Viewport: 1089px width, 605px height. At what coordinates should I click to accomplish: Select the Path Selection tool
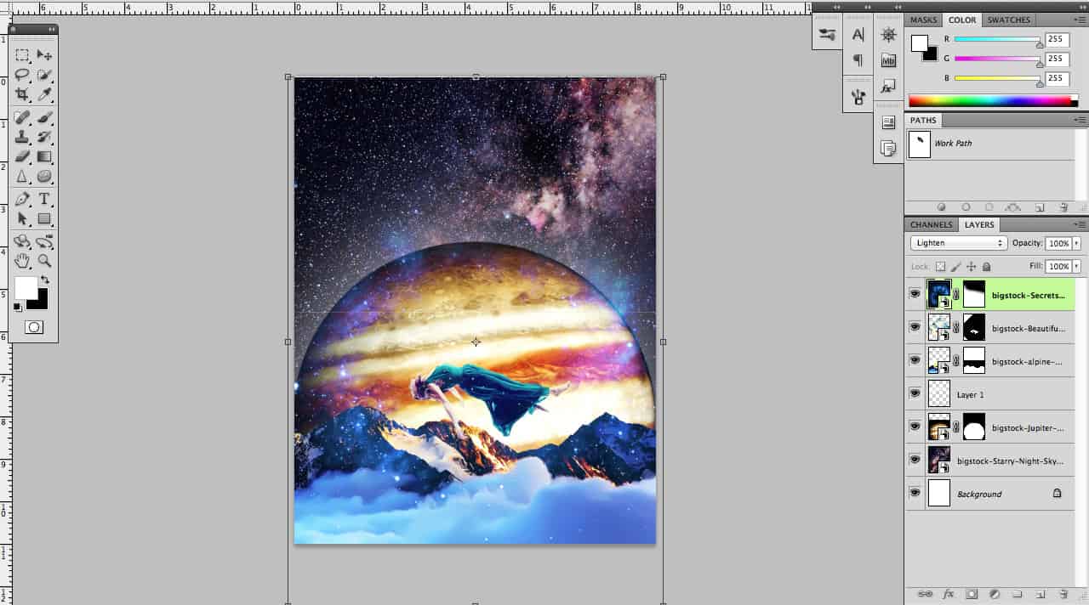22,218
